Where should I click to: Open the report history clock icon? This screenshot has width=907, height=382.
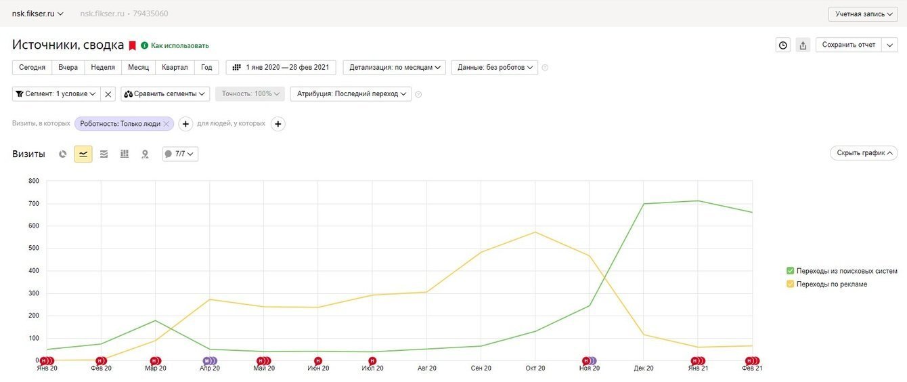[783, 45]
